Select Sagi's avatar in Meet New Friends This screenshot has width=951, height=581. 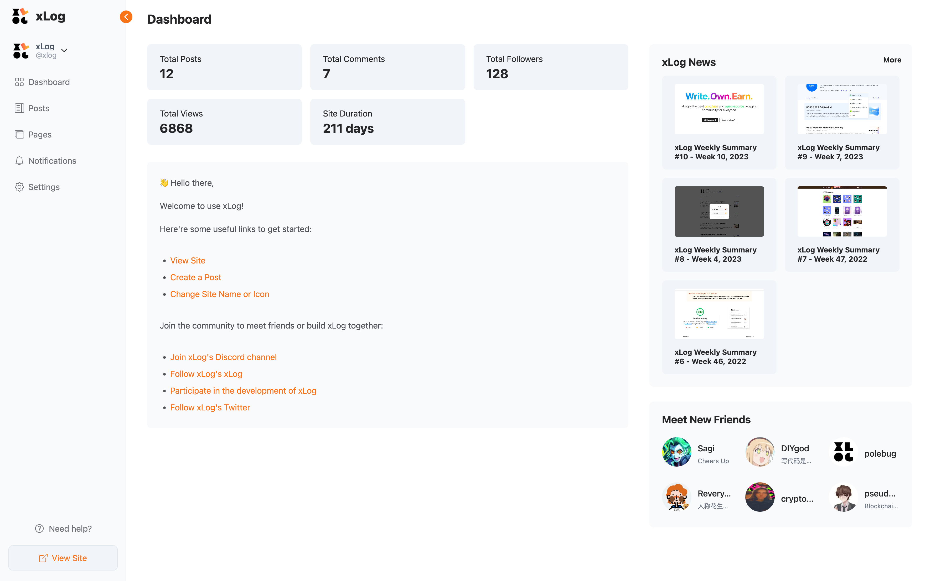coord(676,452)
